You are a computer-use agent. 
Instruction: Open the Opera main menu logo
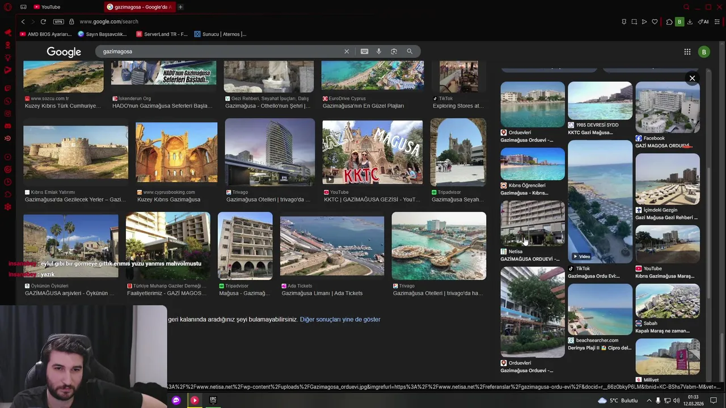tap(8, 7)
